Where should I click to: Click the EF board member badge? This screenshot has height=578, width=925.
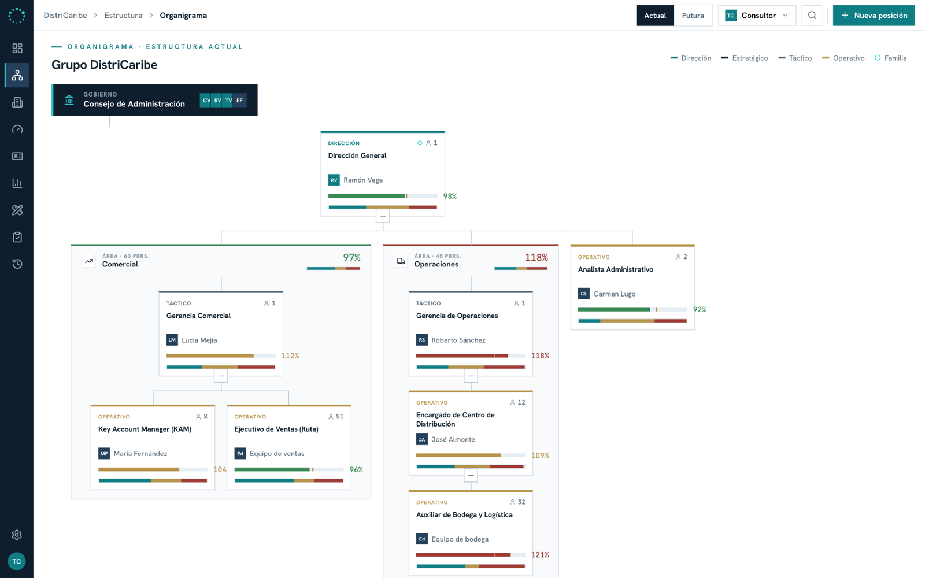pyautogui.click(x=239, y=101)
